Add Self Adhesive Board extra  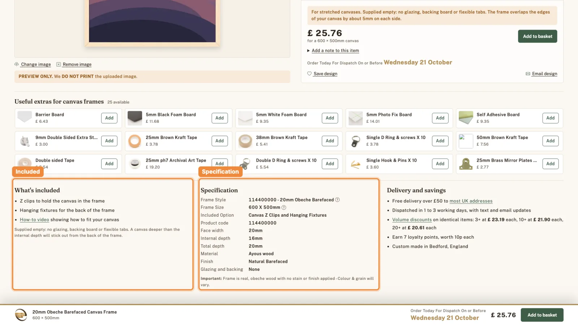click(x=550, y=118)
